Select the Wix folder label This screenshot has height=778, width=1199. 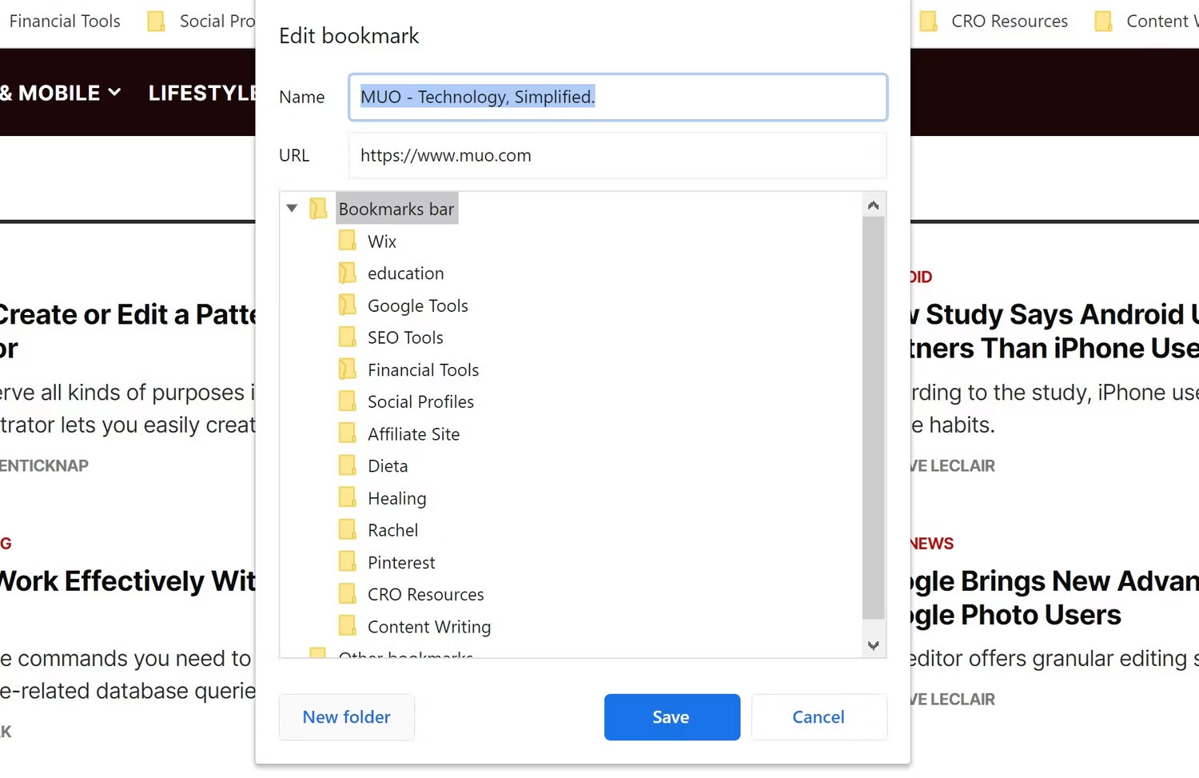coord(382,241)
